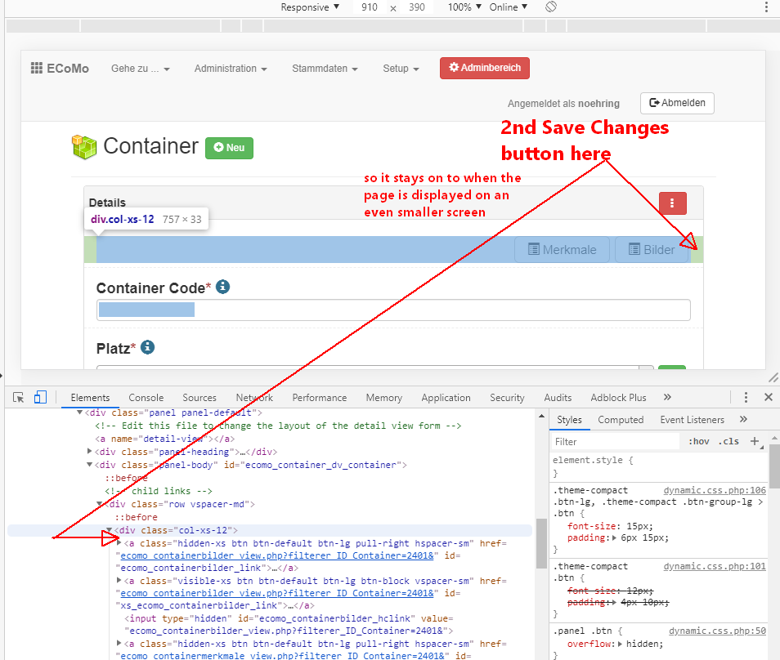The image size is (780, 660).
Task: Click the Styles Filter input field
Action: pyautogui.click(x=616, y=441)
